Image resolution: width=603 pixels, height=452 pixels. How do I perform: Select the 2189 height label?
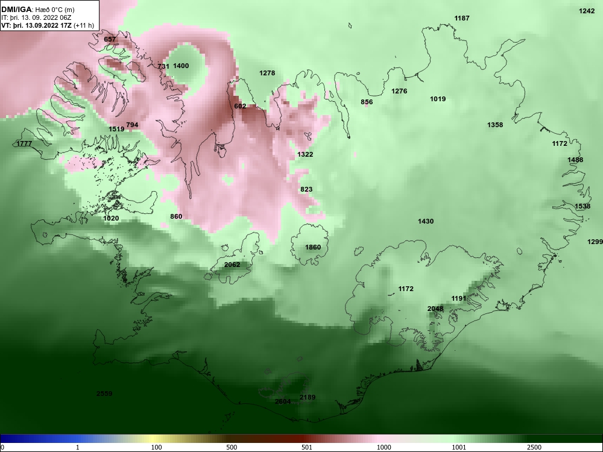point(308,397)
